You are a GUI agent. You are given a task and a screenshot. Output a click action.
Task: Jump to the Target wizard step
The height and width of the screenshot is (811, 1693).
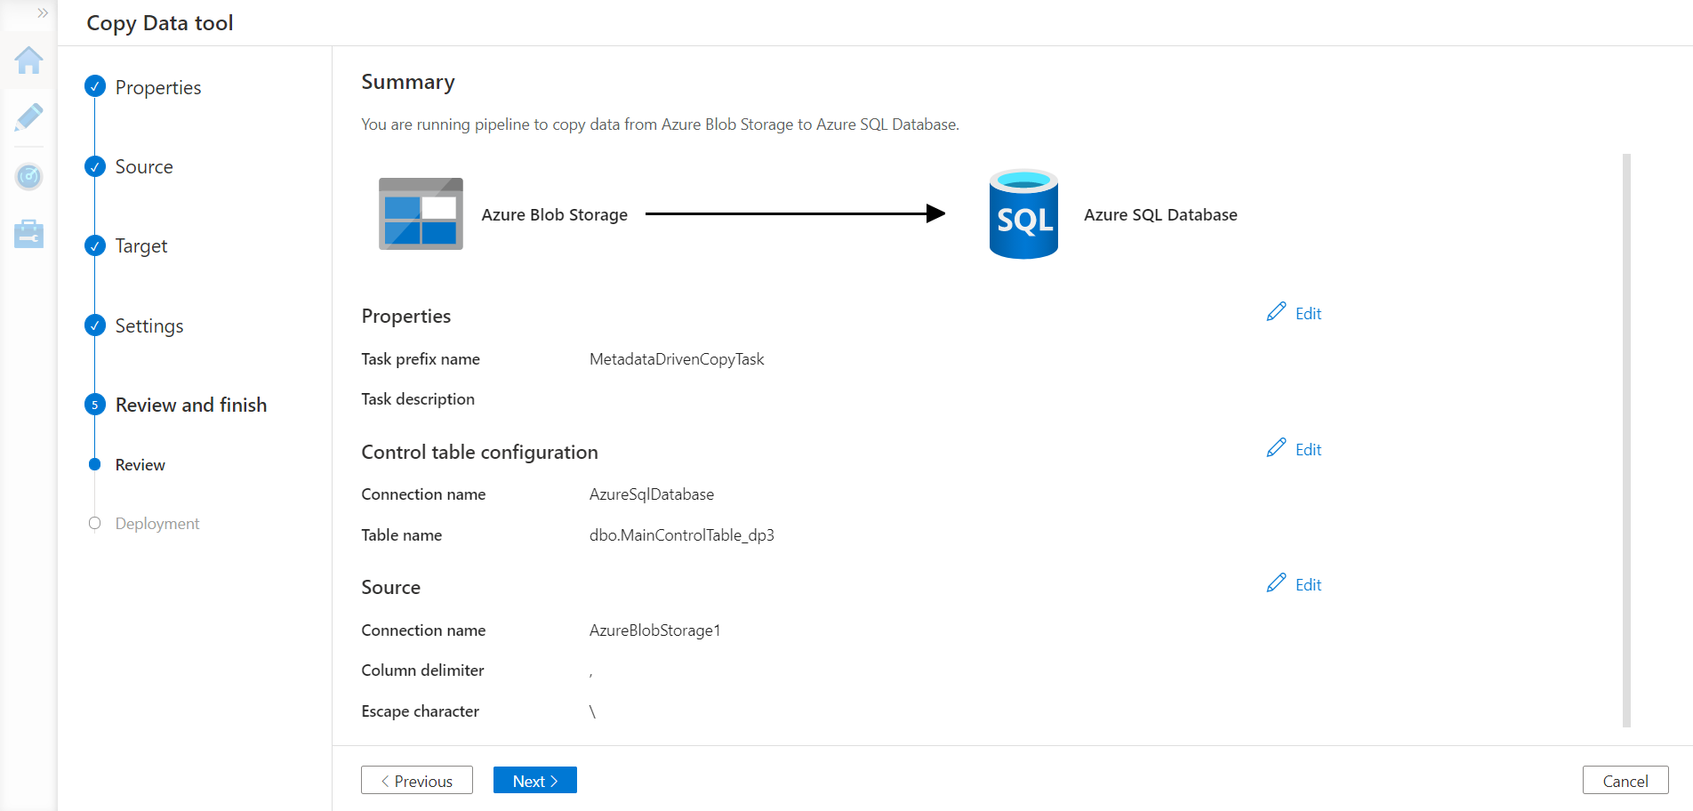click(x=140, y=245)
